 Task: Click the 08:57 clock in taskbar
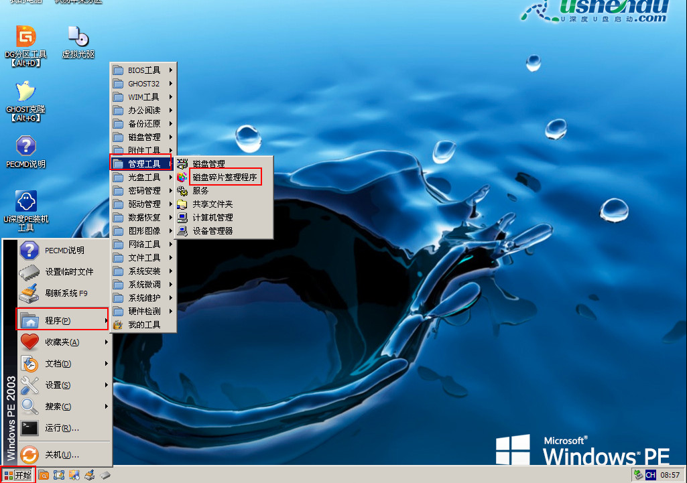click(x=670, y=475)
